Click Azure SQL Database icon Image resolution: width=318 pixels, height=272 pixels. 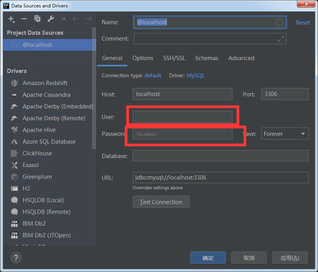[14, 142]
